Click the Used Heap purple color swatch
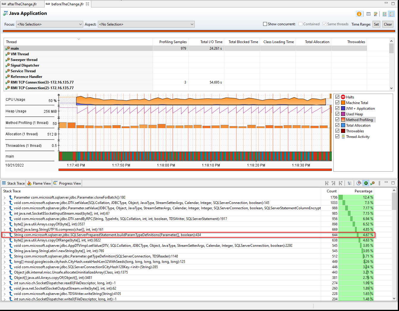 click(343, 114)
